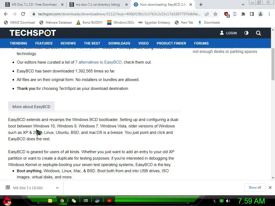The width and height of the screenshot is (275, 206).
Task: Open the YouTube taskbar icon
Action: 109,201
